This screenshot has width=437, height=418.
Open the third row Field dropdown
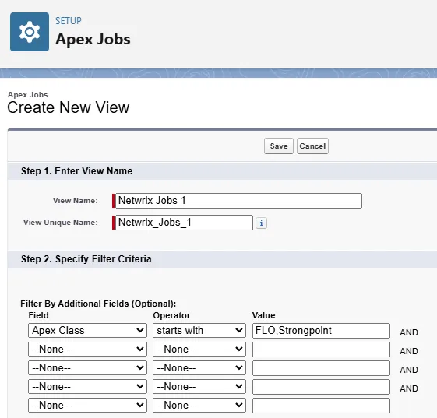[x=87, y=368]
